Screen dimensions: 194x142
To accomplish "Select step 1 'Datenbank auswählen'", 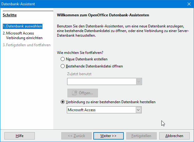I will coord(22,26).
